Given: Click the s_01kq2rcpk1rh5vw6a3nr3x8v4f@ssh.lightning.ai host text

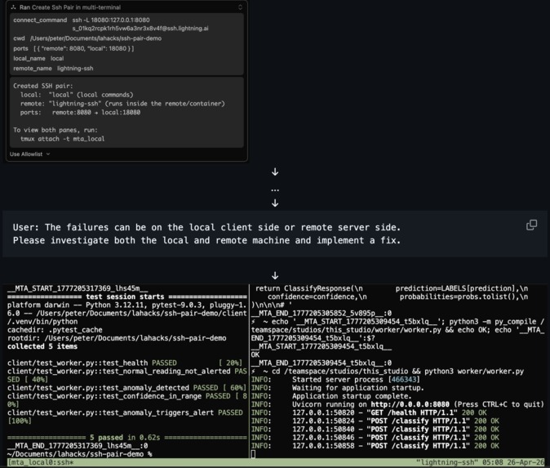Looking at the screenshot, I should pos(140,29).
